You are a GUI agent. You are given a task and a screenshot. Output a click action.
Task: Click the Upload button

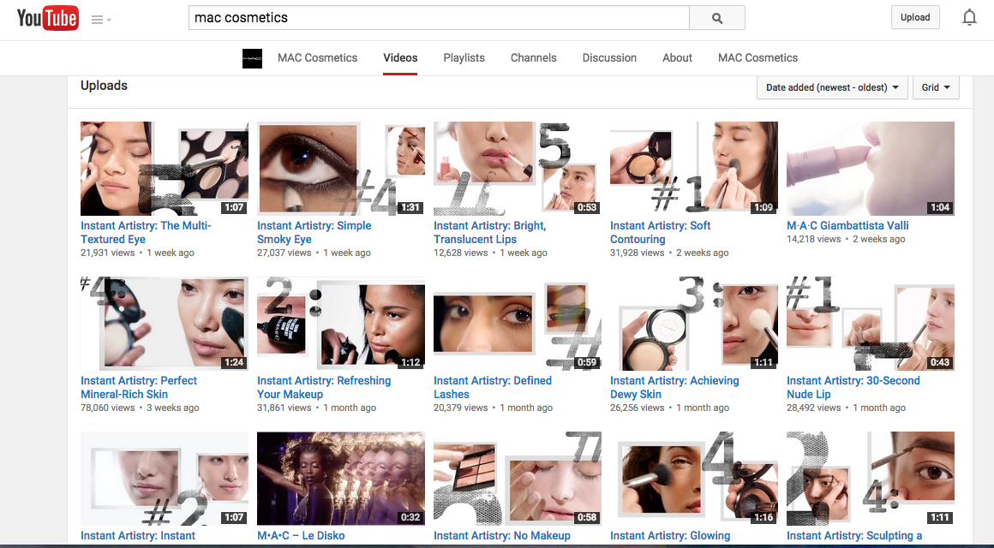pos(915,17)
